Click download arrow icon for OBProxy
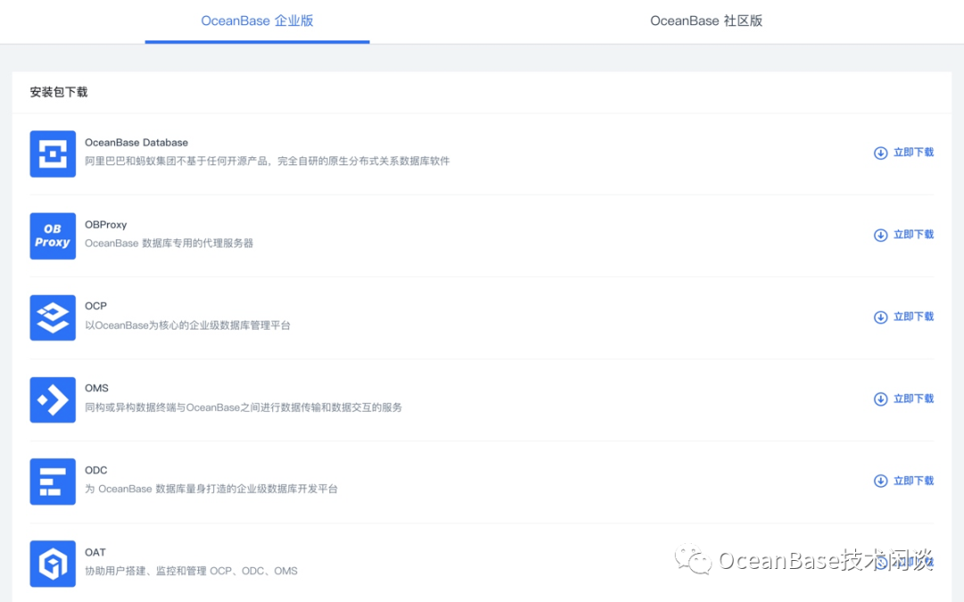Screen dimensions: 964x602 point(880,235)
